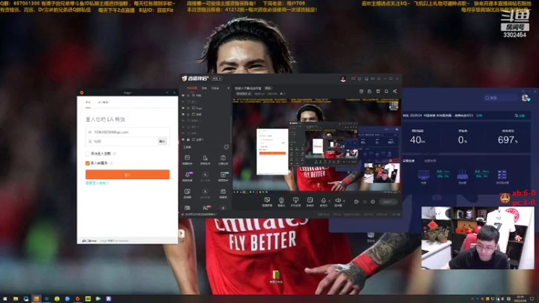Click the search box in accelerator window

pyautogui.click(x=500, y=98)
